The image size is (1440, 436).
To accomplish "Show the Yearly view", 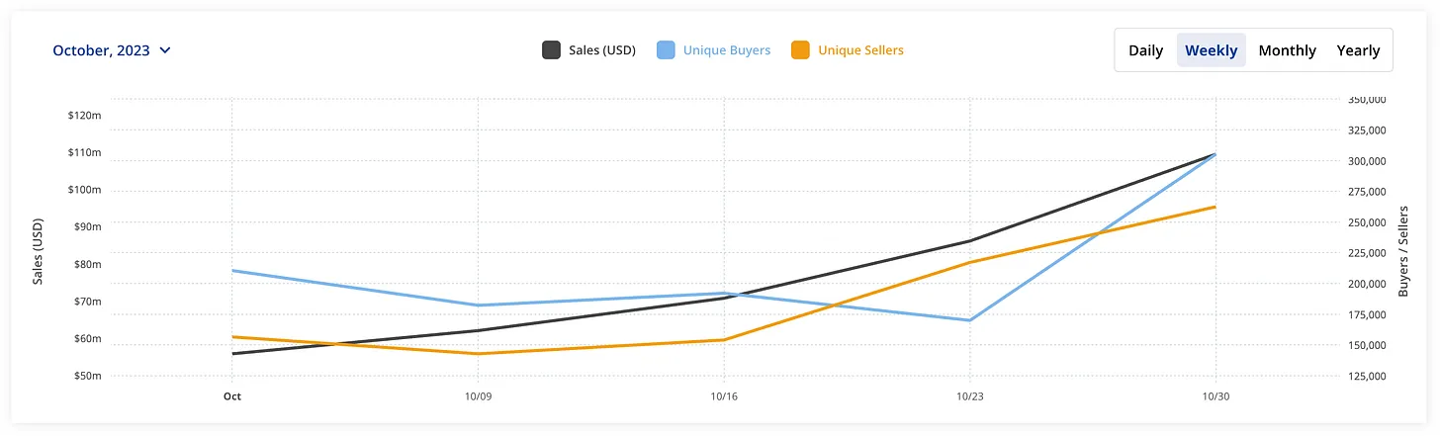I will (x=1358, y=50).
